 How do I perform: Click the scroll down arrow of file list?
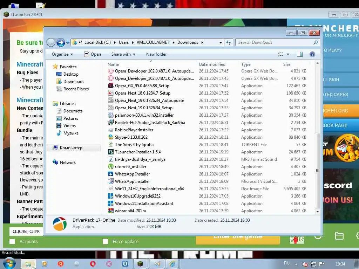pyautogui.click(x=317, y=212)
